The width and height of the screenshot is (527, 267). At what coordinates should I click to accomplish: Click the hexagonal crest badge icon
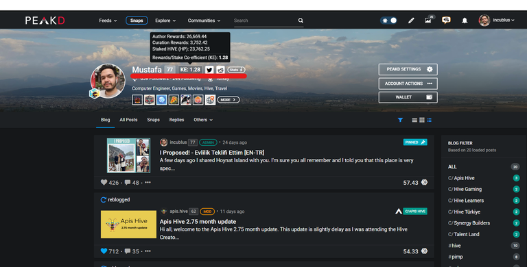[149, 100]
